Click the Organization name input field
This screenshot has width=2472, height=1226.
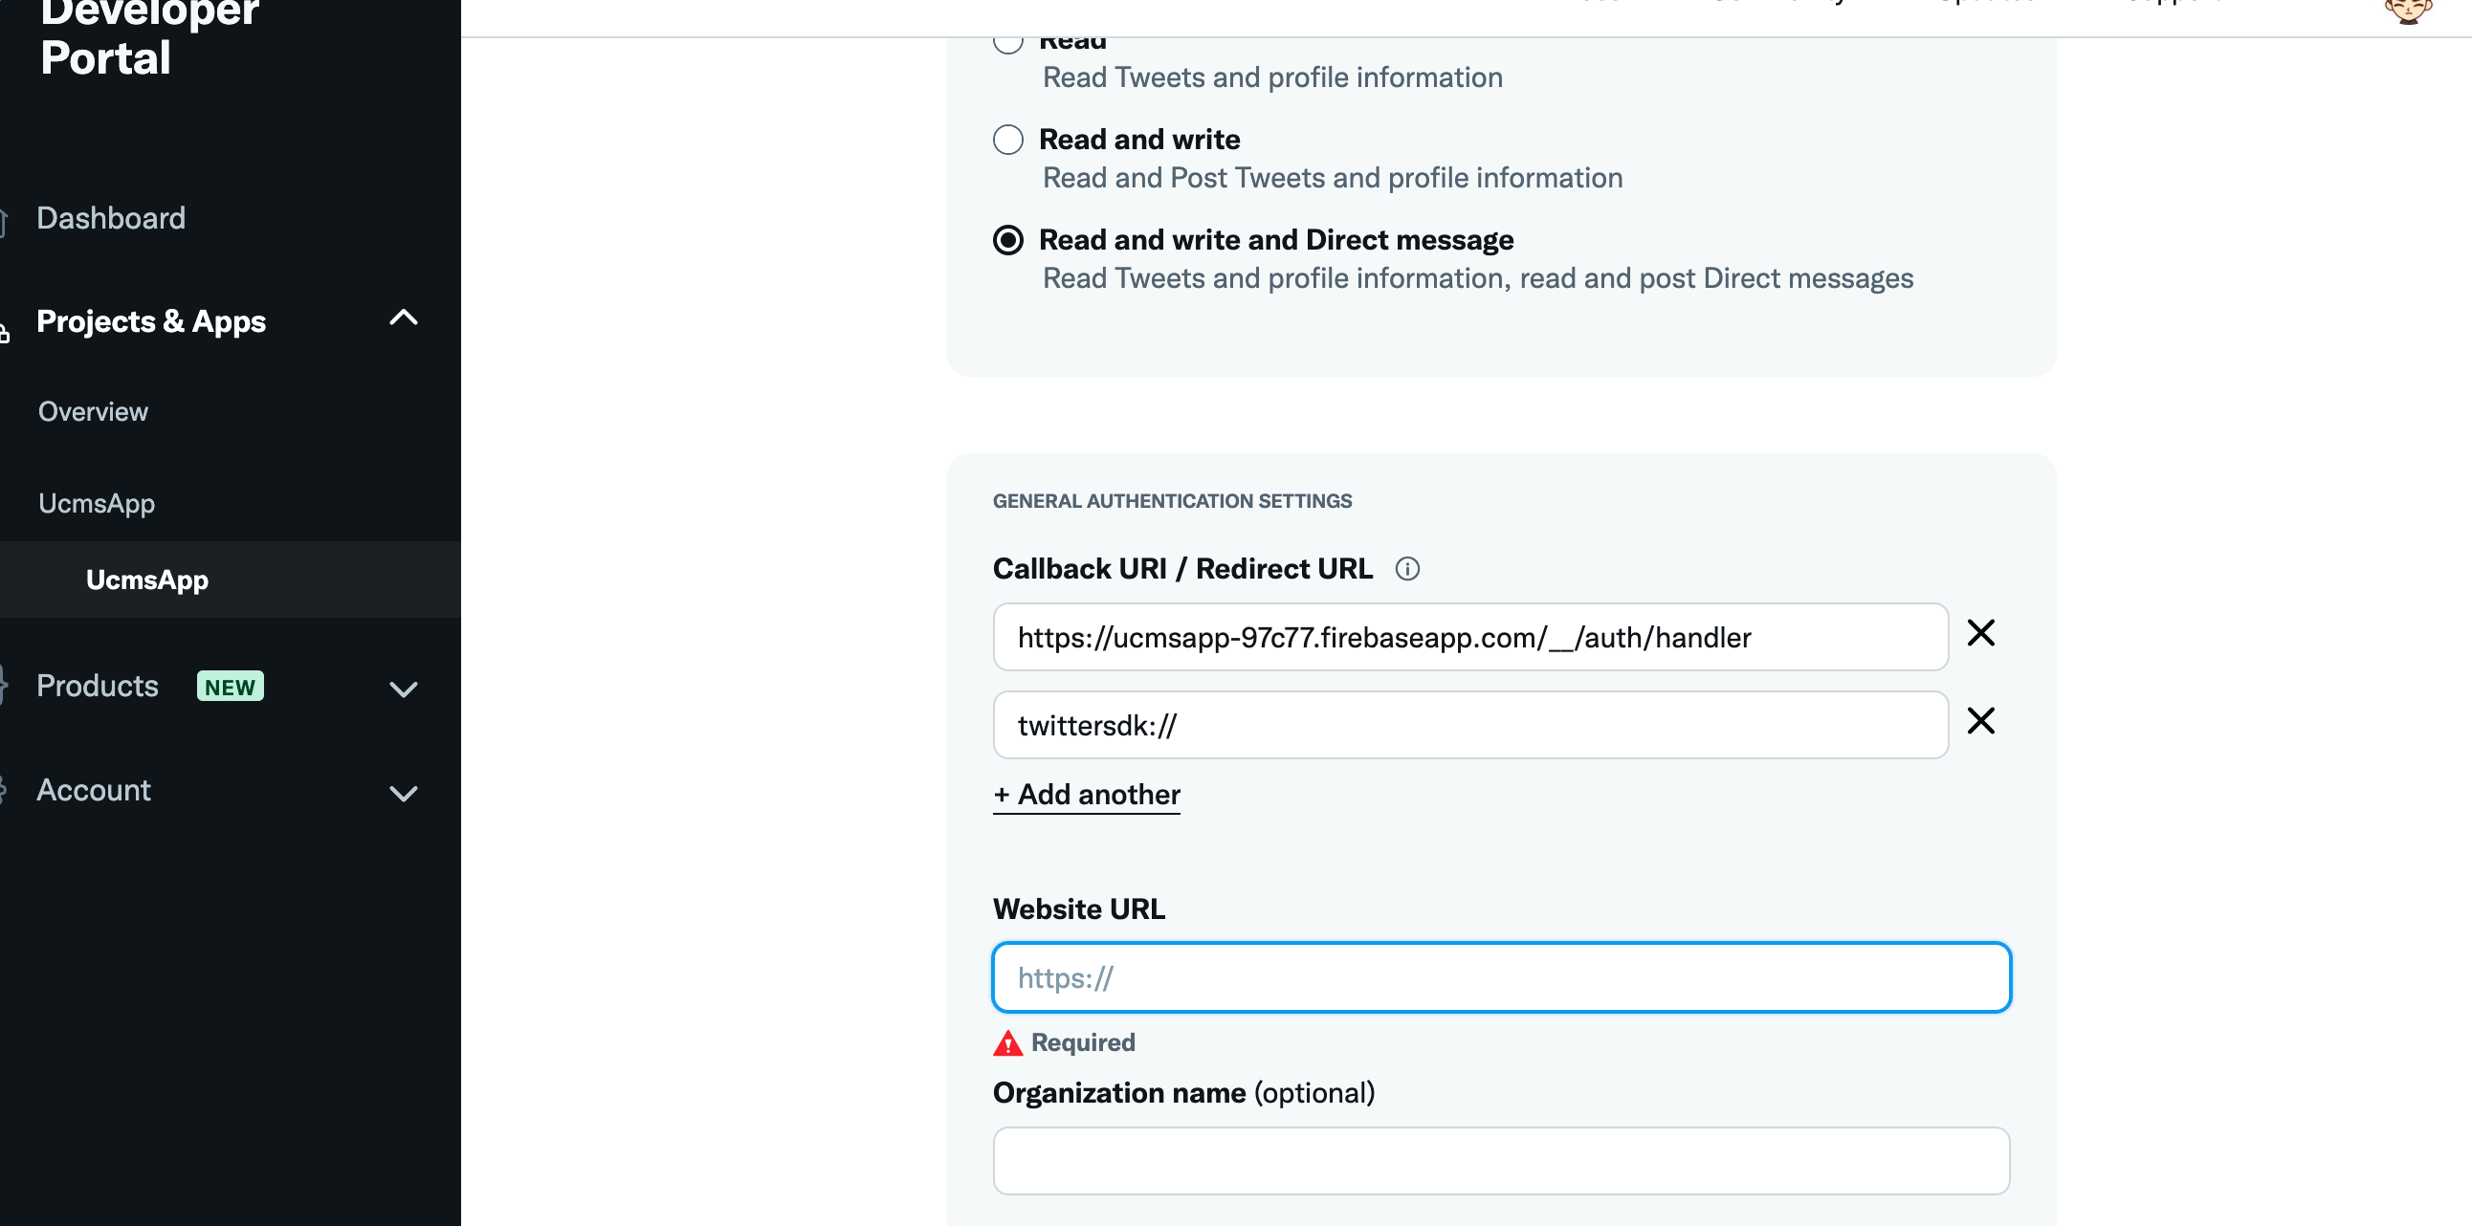(x=1501, y=1161)
